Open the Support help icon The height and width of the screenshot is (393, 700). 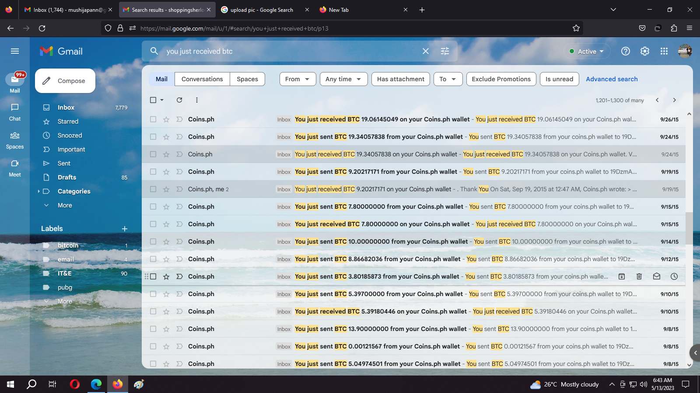pos(626,51)
